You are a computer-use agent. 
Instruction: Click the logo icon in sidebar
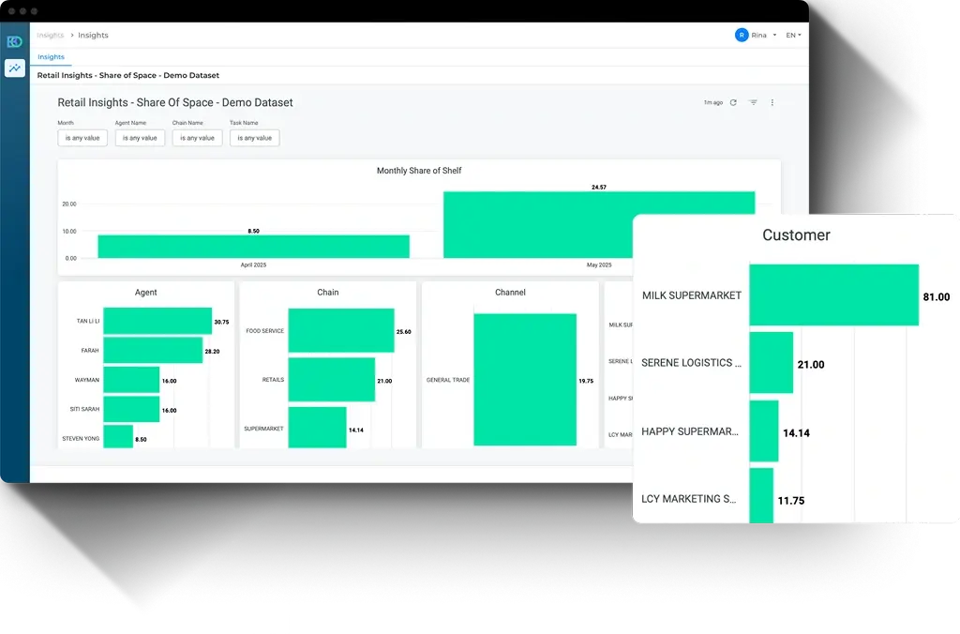coord(15,41)
